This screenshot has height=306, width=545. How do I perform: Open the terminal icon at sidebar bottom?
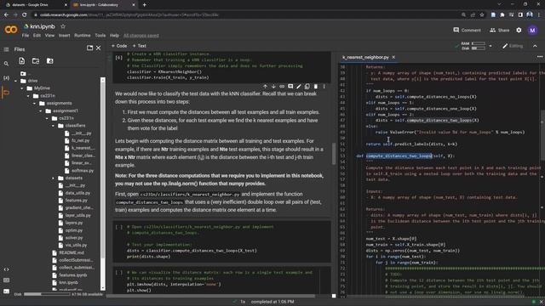coord(6,291)
